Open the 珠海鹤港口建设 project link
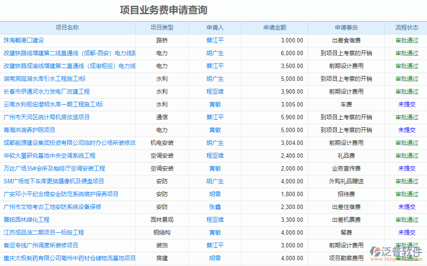The height and width of the screenshot is (266, 427). pyautogui.click(x=24, y=40)
